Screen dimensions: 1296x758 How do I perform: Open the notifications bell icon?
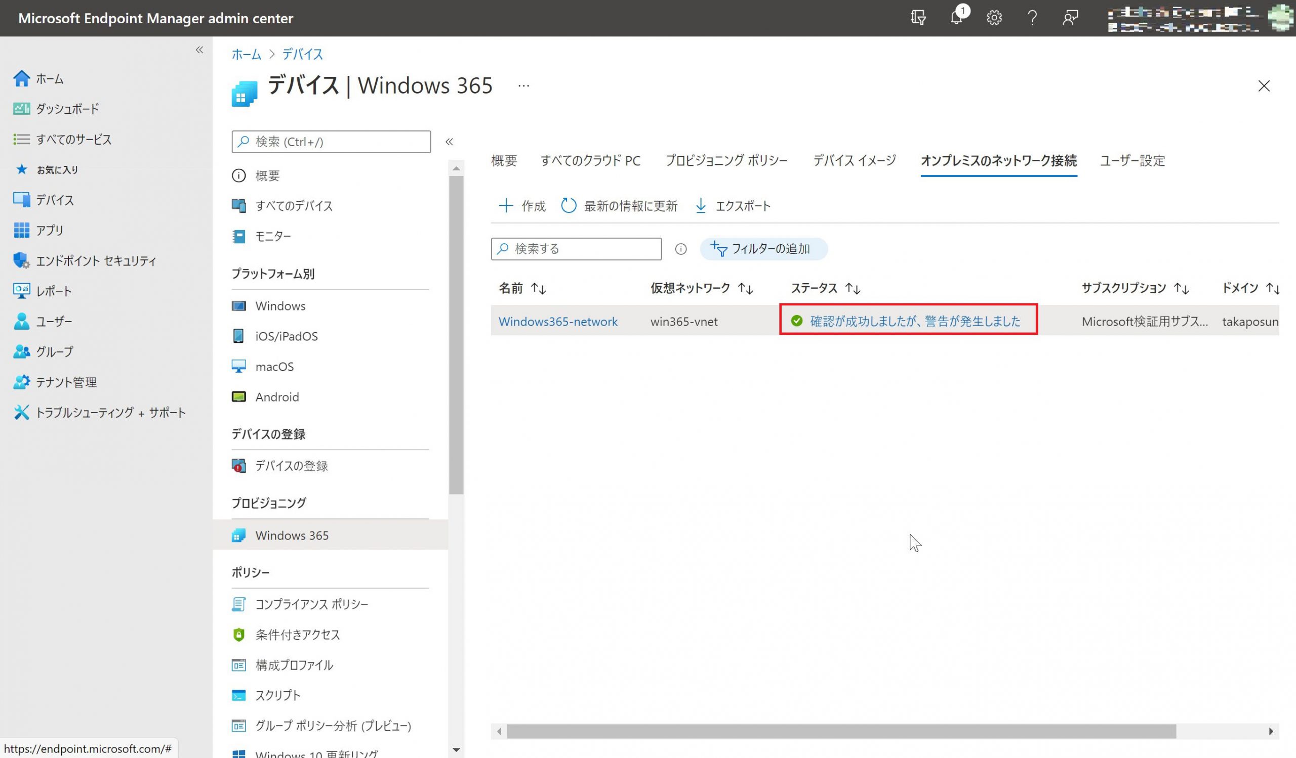point(956,18)
